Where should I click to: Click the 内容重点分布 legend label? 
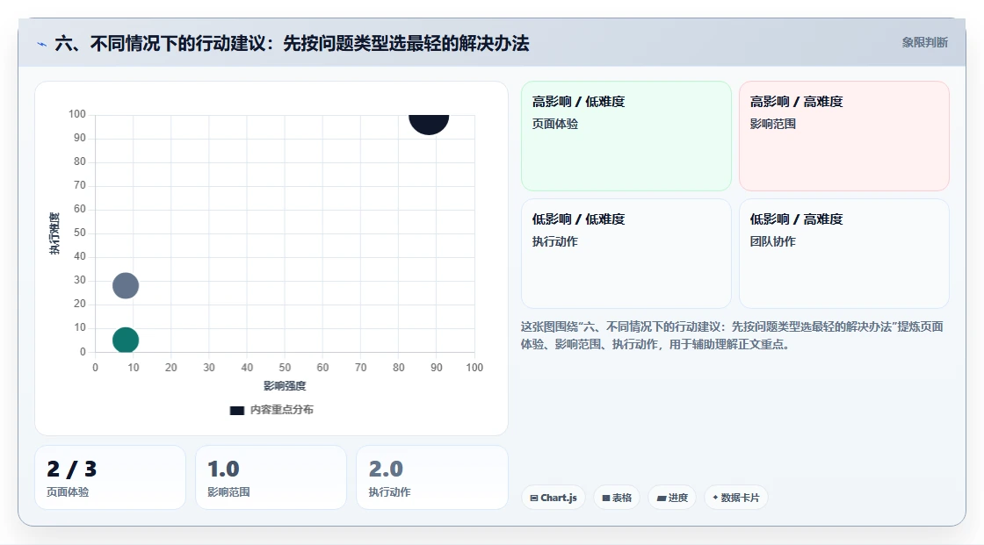pyautogui.click(x=282, y=410)
